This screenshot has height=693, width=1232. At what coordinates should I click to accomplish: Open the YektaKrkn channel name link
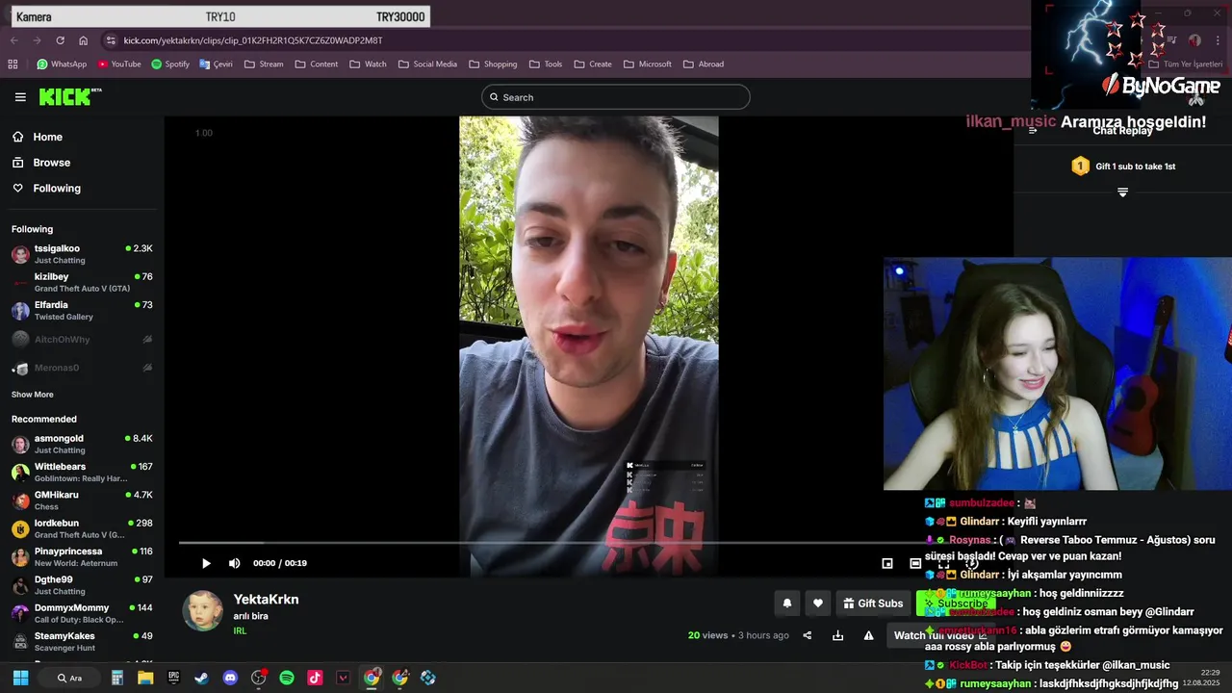point(266,599)
